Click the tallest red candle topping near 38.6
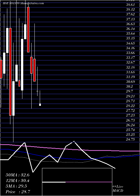140x196 pixels. click(28, 30)
